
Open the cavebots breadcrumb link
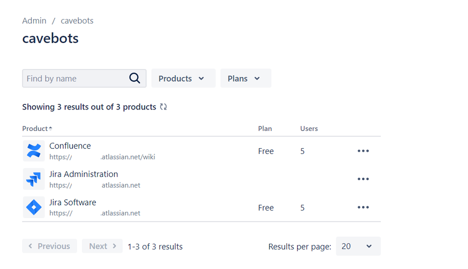click(x=77, y=21)
